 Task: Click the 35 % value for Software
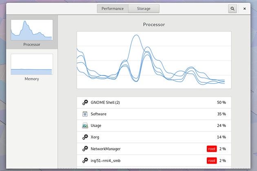pyautogui.click(x=222, y=114)
